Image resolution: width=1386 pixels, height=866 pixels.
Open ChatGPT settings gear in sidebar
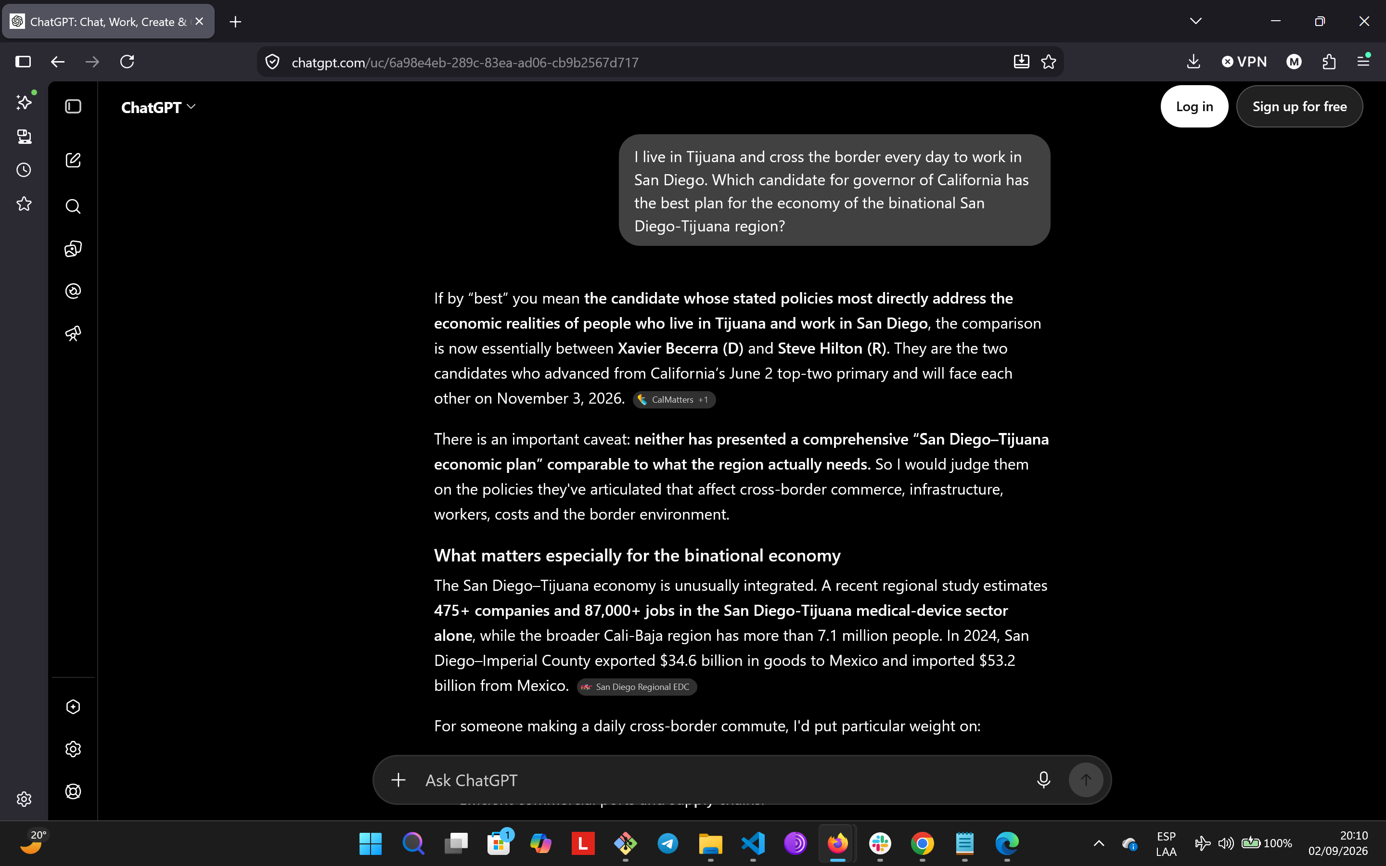pyautogui.click(x=73, y=749)
